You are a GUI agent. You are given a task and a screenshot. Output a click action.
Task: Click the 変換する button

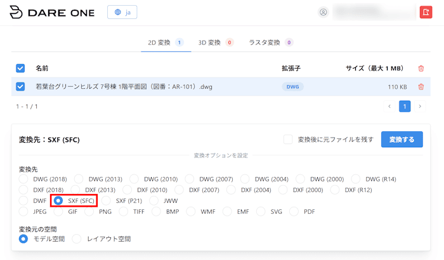[x=402, y=140]
